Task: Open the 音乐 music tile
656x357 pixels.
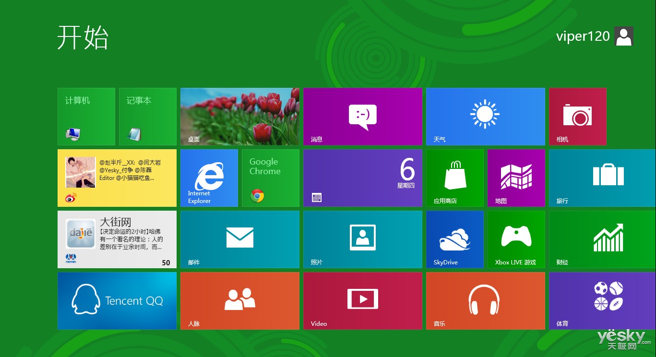Action: click(x=486, y=301)
